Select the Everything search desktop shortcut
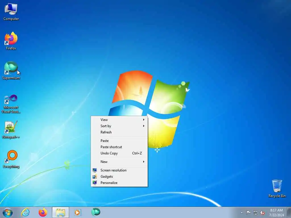Viewport: 291px width, 218px height. click(x=11, y=159)
